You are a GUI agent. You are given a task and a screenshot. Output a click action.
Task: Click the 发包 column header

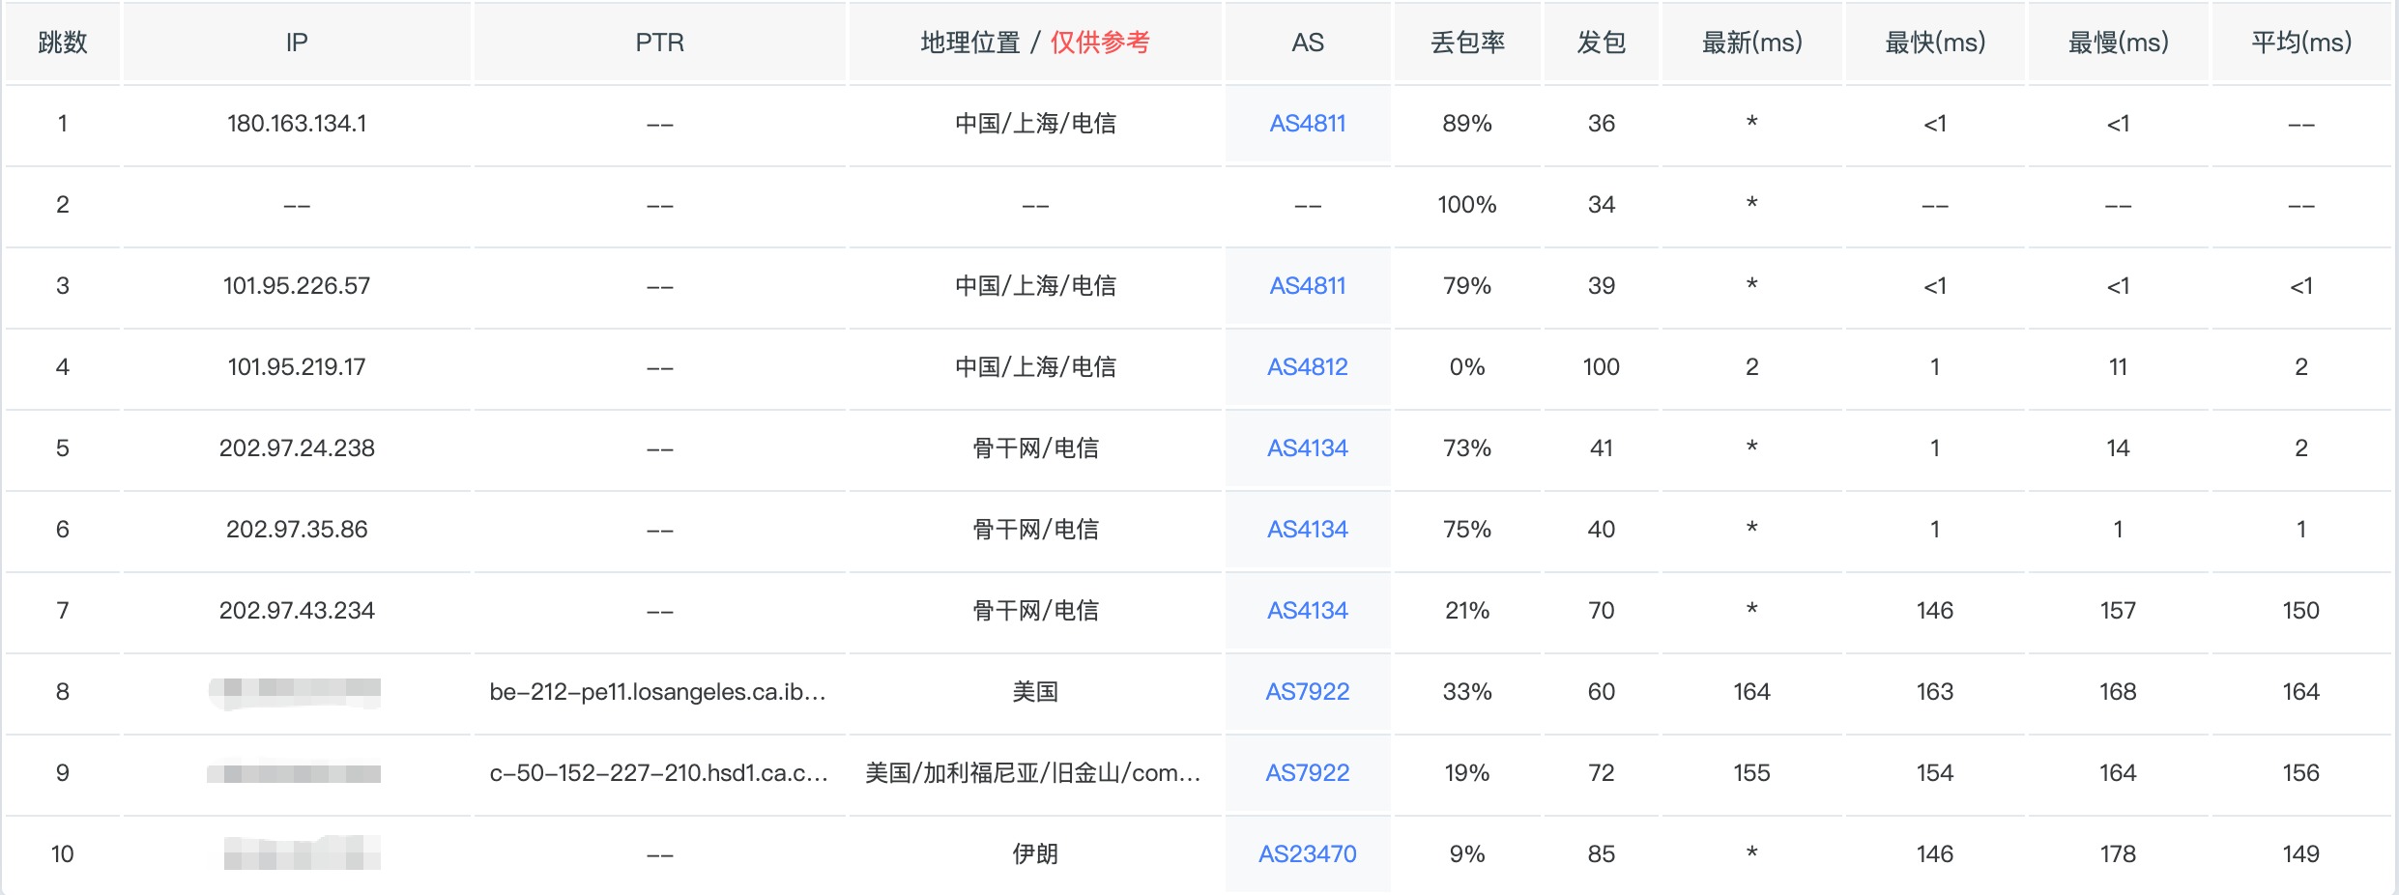1601,43
